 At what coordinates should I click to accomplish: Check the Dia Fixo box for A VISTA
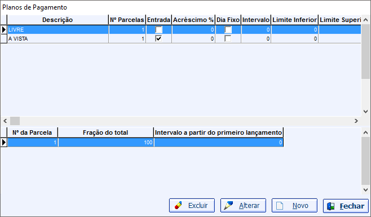[228, 38]
